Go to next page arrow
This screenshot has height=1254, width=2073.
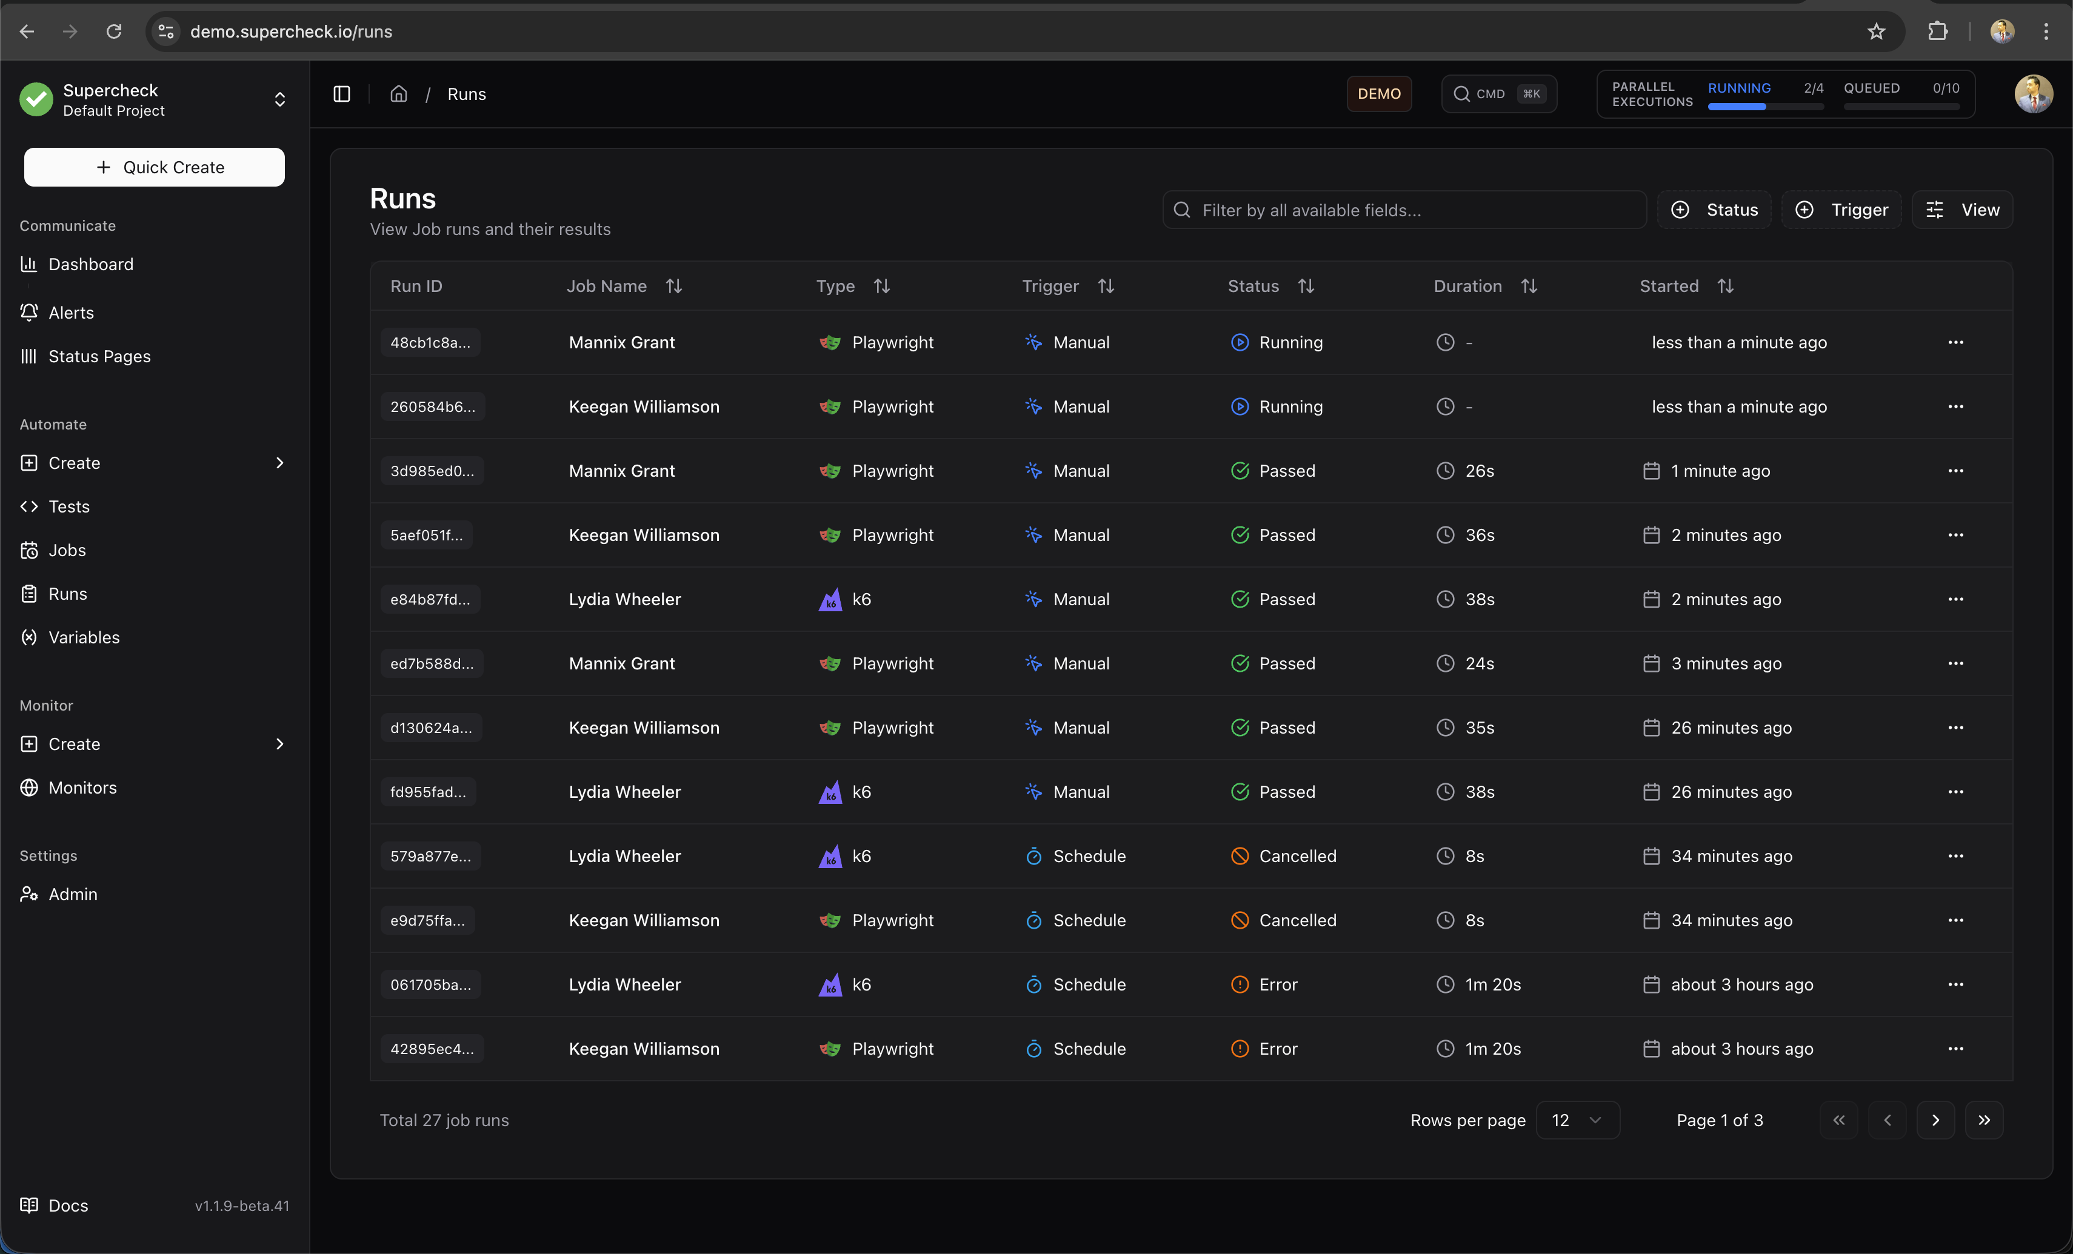pyautogui.click(x=1935, y=1120)
